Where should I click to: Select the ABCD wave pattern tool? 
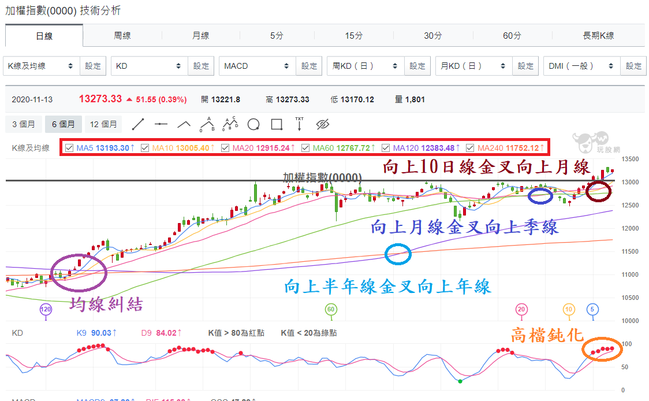pyautogui.click(x=230, y=124)
